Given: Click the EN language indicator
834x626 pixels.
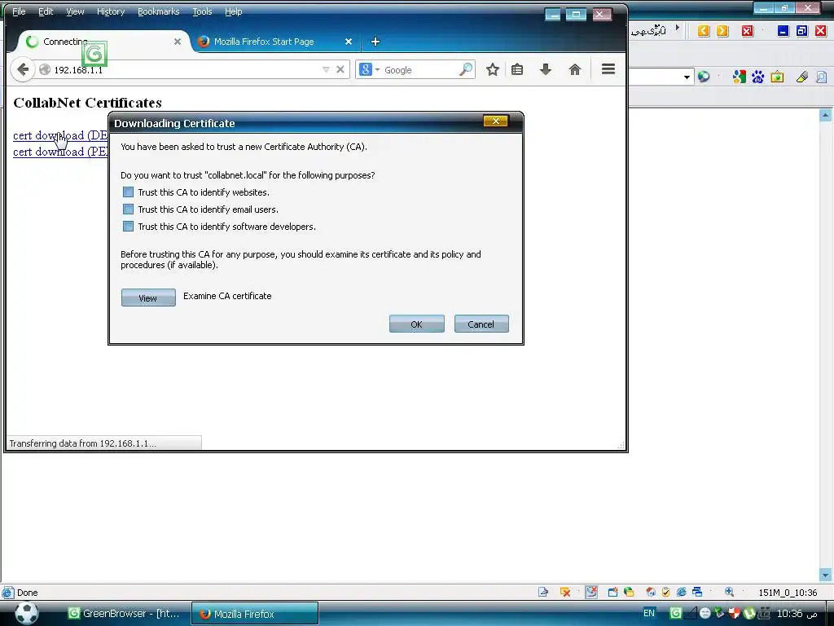Looking at the screenshot, I should [649, 613].
